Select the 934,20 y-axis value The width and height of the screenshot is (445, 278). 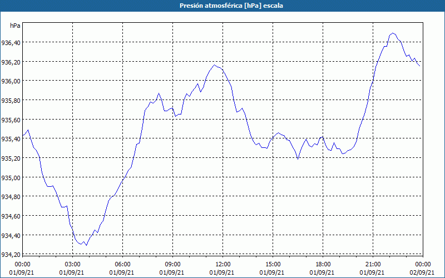pyautogui.click(x=11, y=255)
